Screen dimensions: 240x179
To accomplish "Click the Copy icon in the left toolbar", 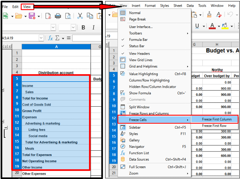I will pos(90,16).
